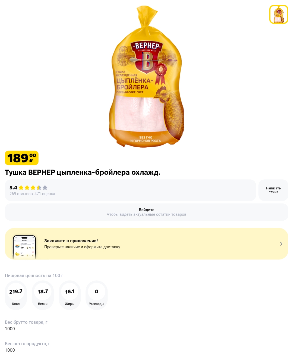Click the Написать отзыв button

coord(273,190)
